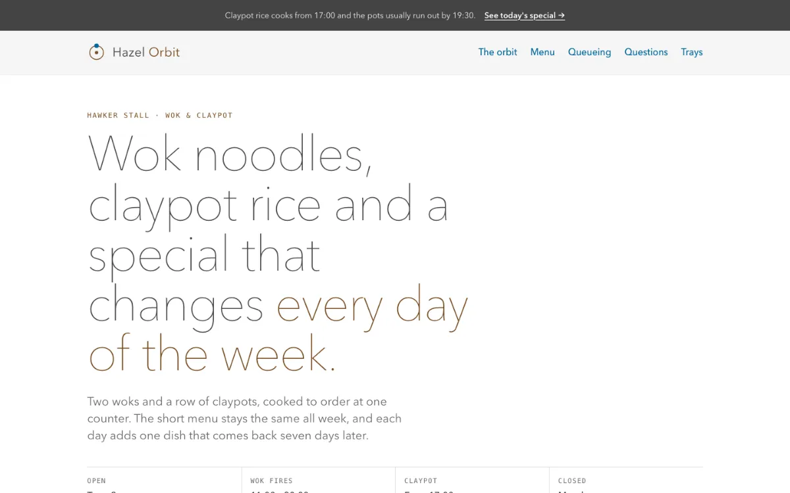Click the OPEN info column label
The image size is (790, 493).
pos(96,481)
